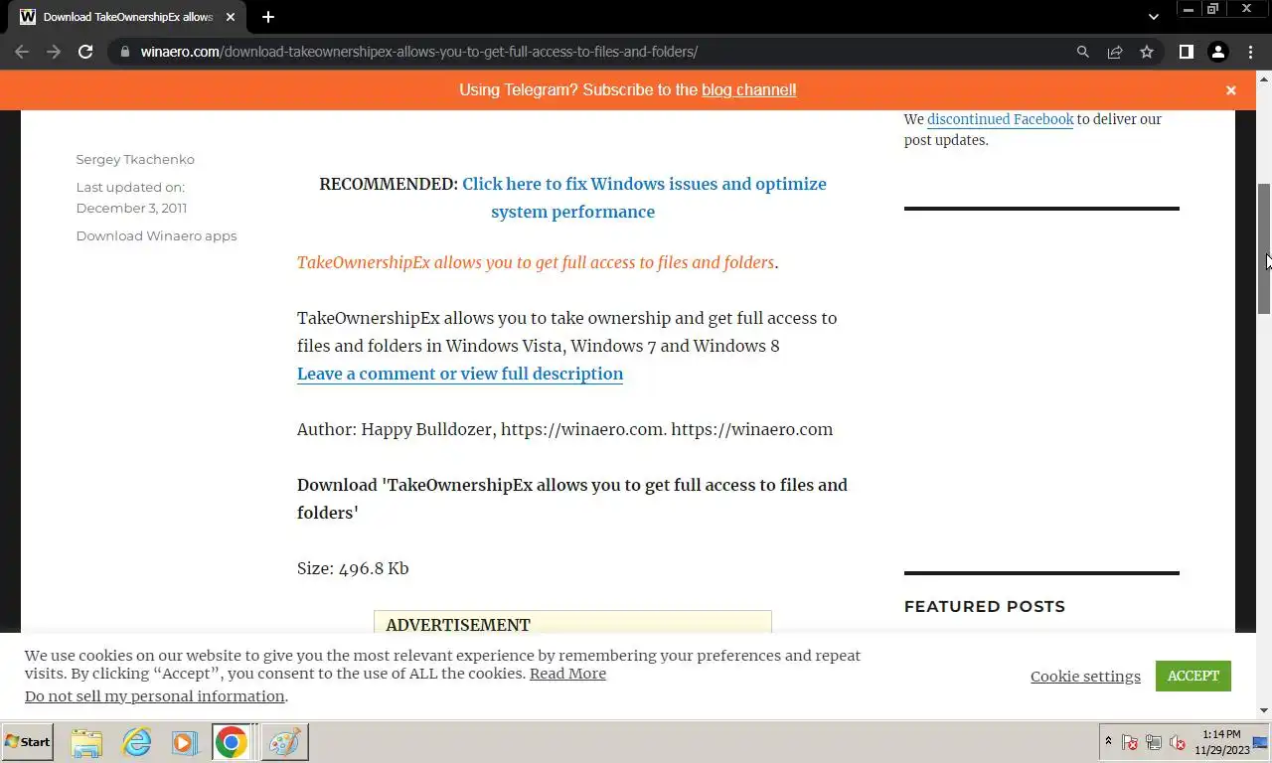Image resolution: width=1272 pixels, height=763 pixels.
Task: Click Do not sell my personal information
Action: tap(155, 696)
